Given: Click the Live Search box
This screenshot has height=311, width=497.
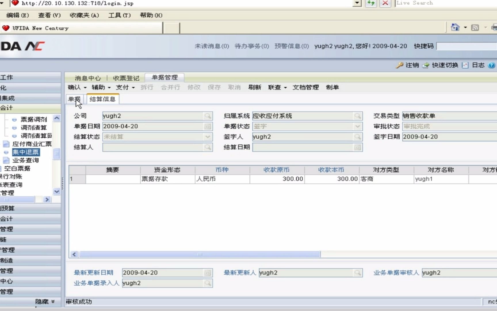Looking at the screenshot, I should click(x=446, y=3).
